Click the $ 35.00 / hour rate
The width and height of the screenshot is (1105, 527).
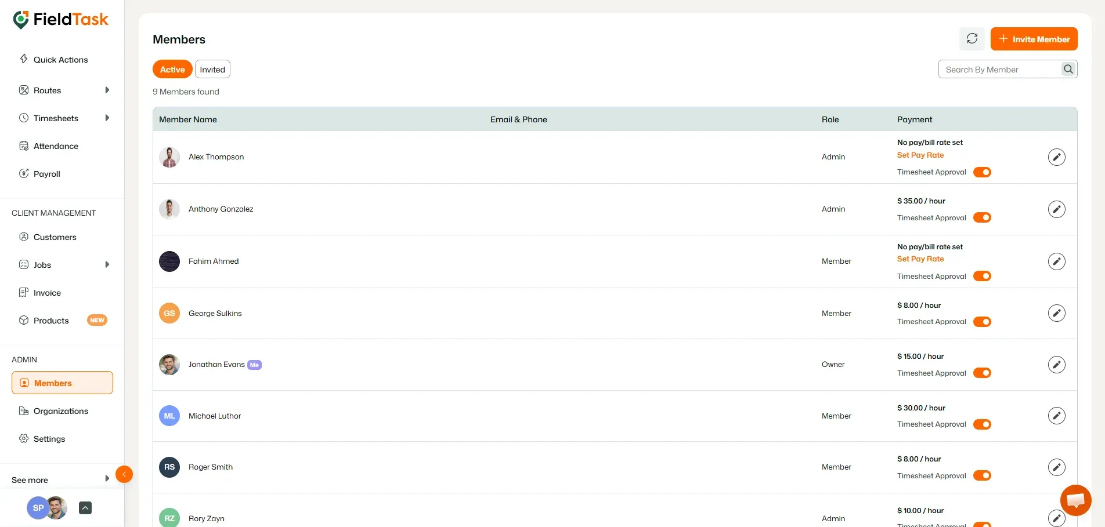[921, 201]
